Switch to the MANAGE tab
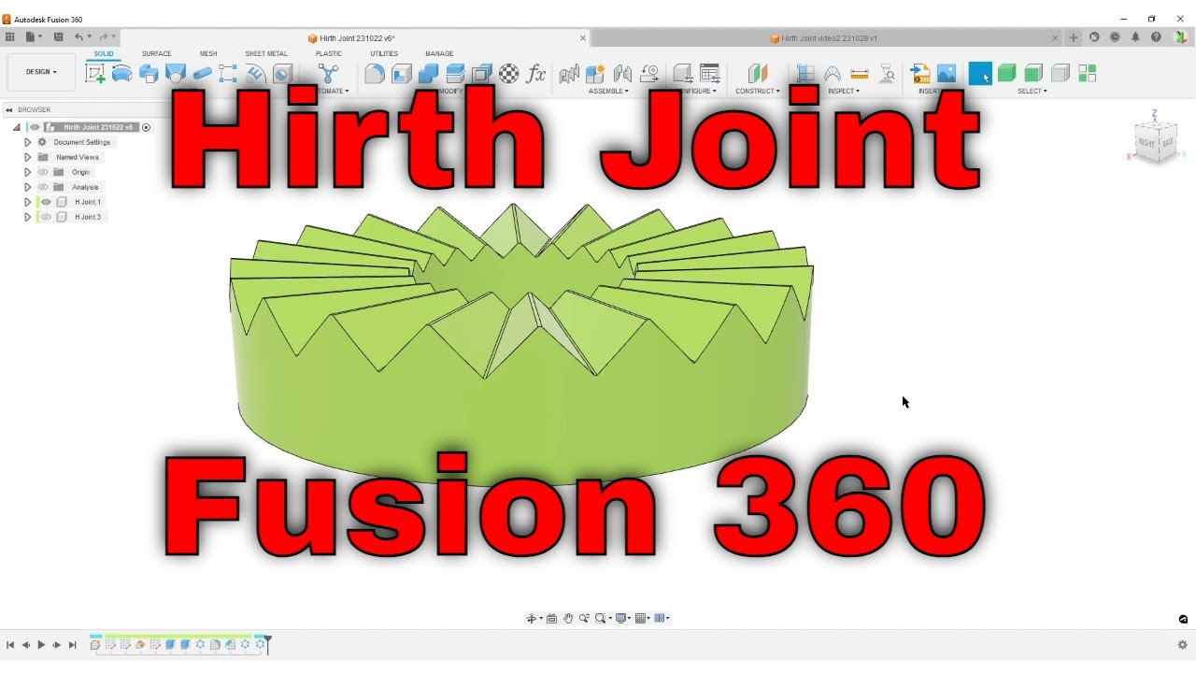The width and height of the screenshot is (1196, 673). tap(439, 53)
